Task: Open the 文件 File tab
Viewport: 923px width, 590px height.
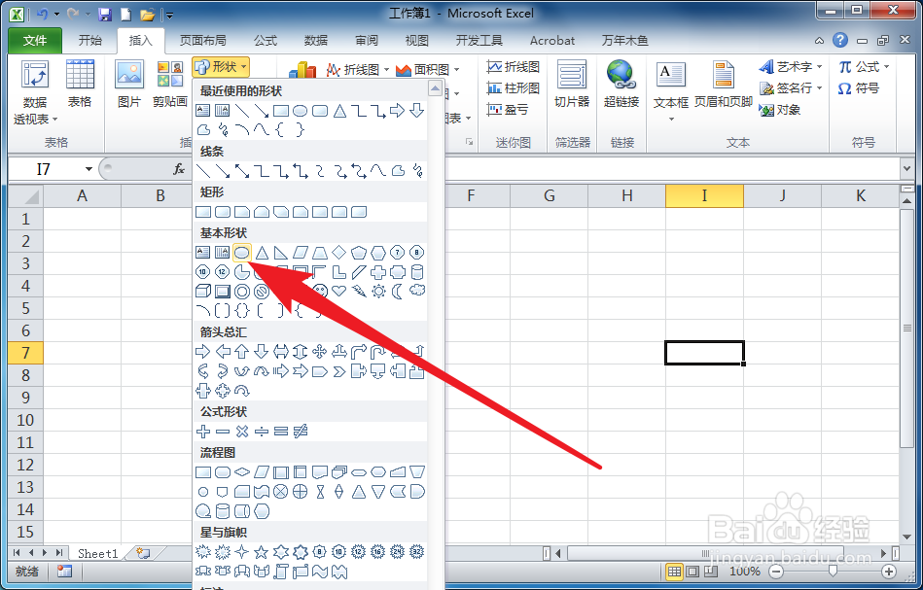Action: pos(35,41)
